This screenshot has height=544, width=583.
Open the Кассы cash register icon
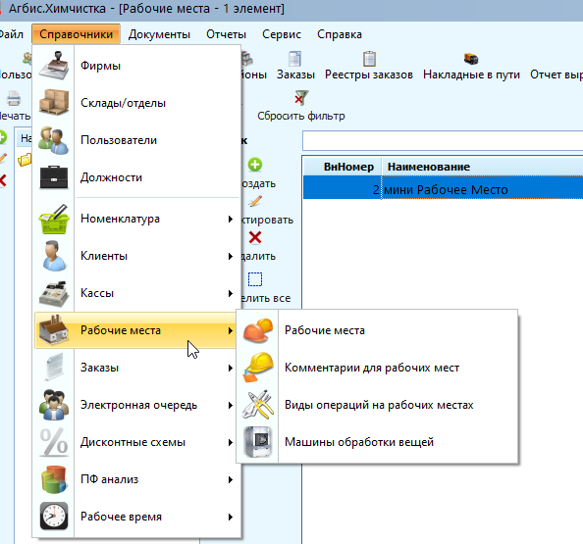pos(54,293)
